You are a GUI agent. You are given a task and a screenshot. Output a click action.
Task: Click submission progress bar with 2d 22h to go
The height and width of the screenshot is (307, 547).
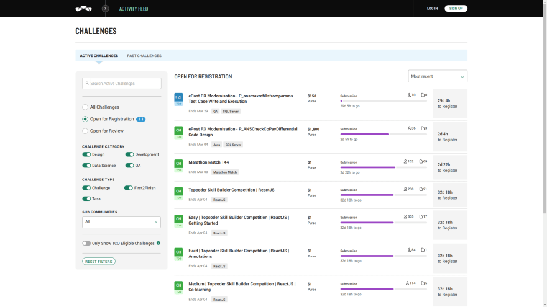click(384, 167)
